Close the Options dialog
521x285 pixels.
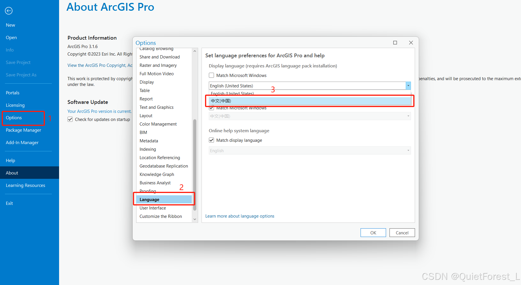411,43
